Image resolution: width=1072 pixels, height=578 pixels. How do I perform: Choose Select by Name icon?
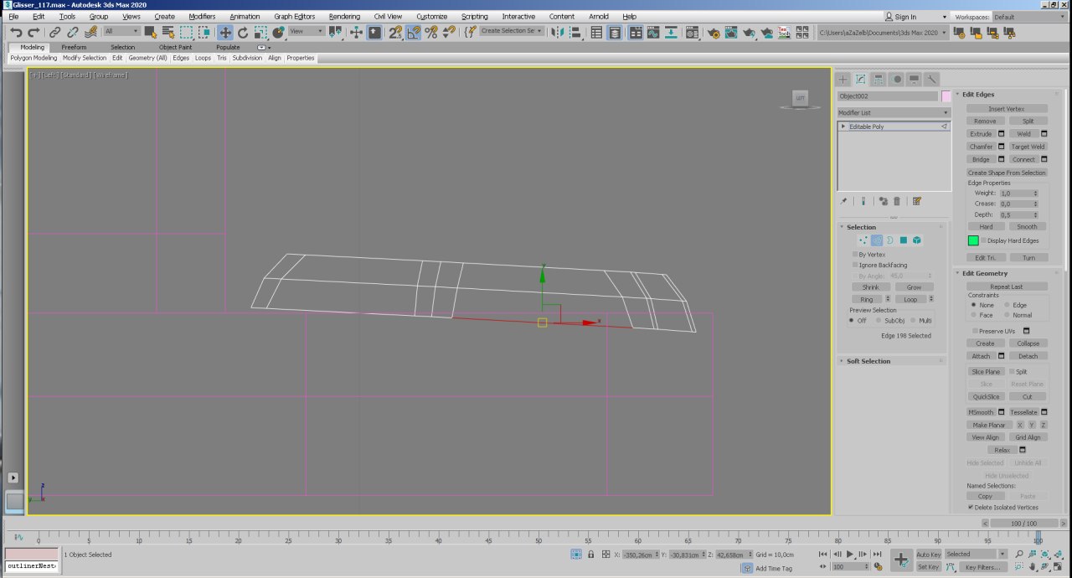point(167,32)
